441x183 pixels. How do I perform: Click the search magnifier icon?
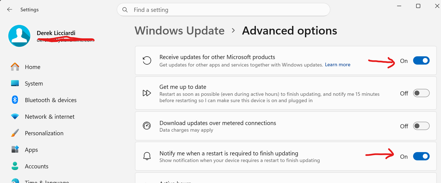pyautogui.click(x=125, y=10)
